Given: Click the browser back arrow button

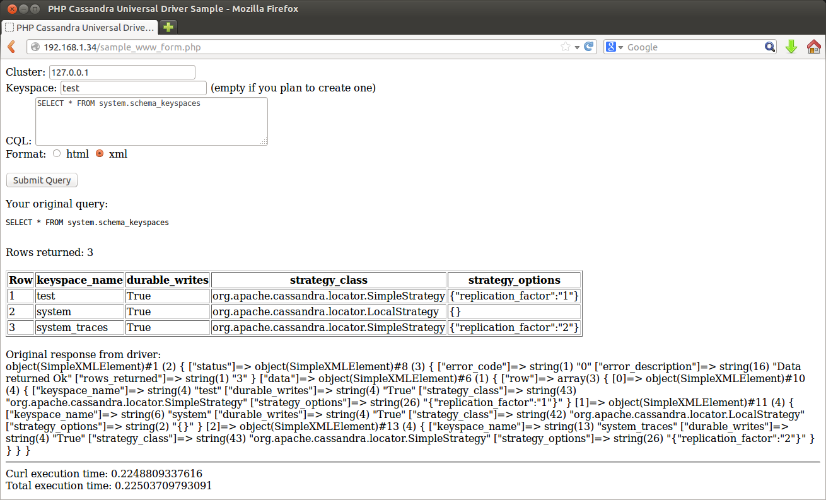Looking at the screenshot, I should tap(11, 47).
